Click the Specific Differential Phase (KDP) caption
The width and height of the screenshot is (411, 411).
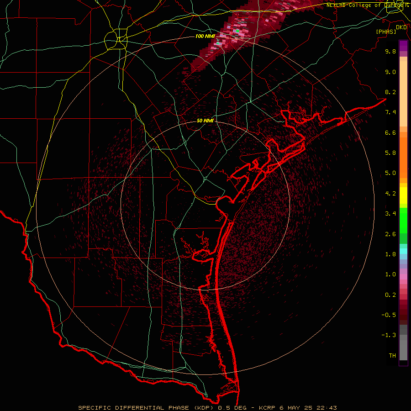[x=146, y=408]
